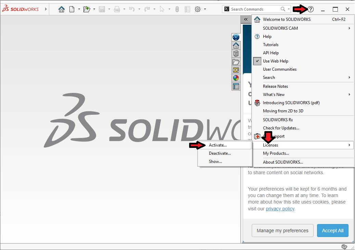Expand the SOLIDWORKS menu flyout arrow
Image resolution: width=355 pixels, height=250 pixels.
[46, 9]
